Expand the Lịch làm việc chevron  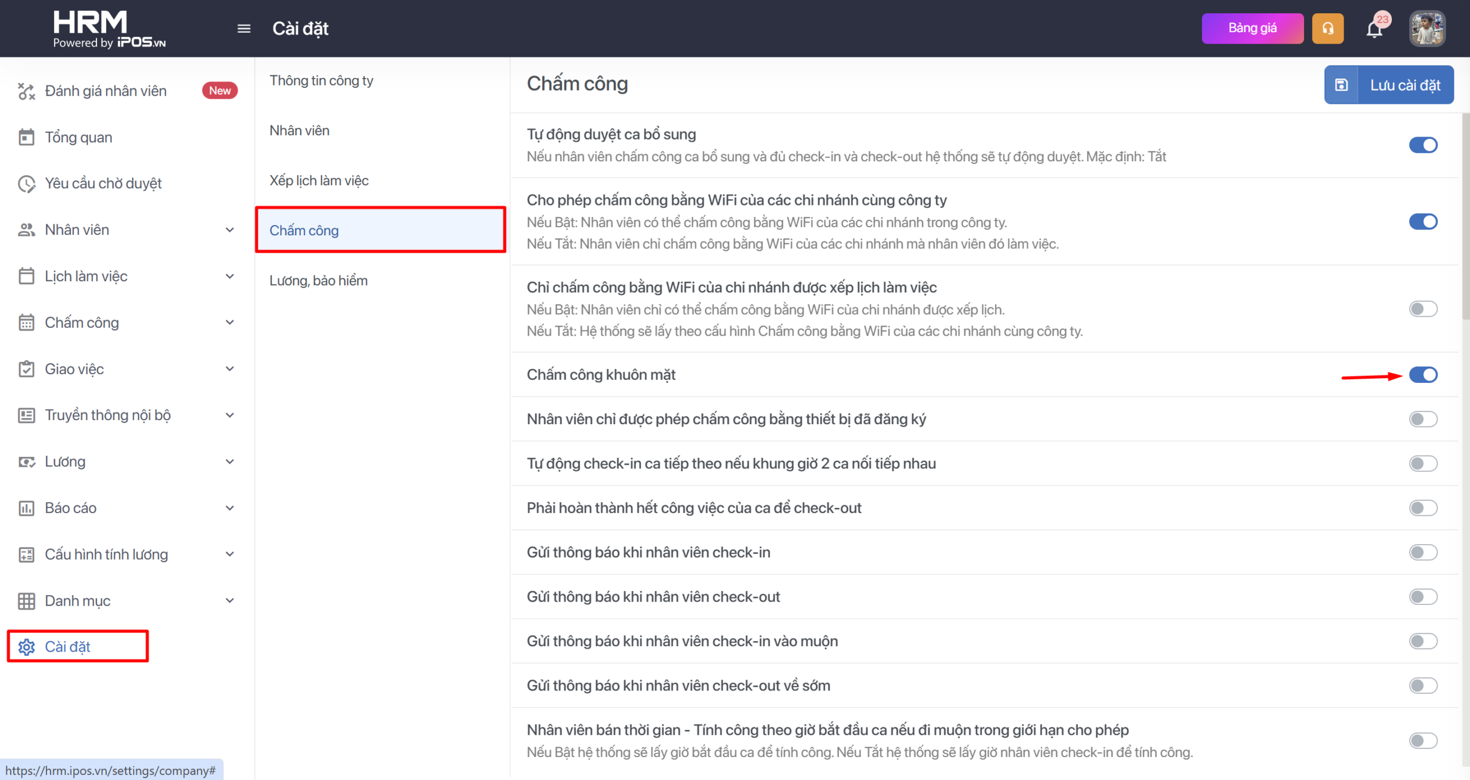pos(230,277)
